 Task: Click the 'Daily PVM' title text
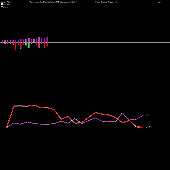click(x=6, y=2)
